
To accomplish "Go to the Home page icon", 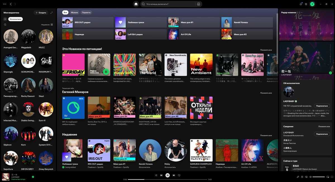I will click(x=136, y=4).
